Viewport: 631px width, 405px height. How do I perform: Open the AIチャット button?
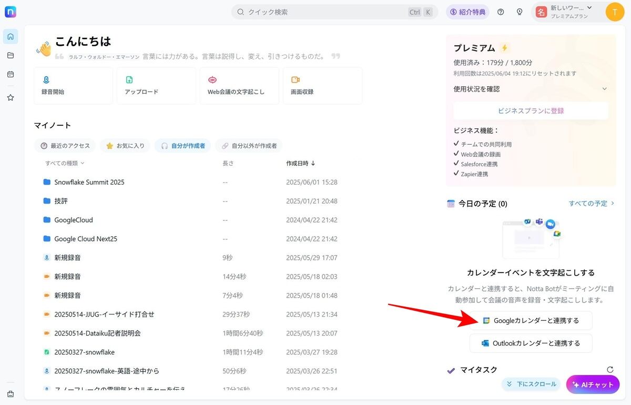(593, 384)
